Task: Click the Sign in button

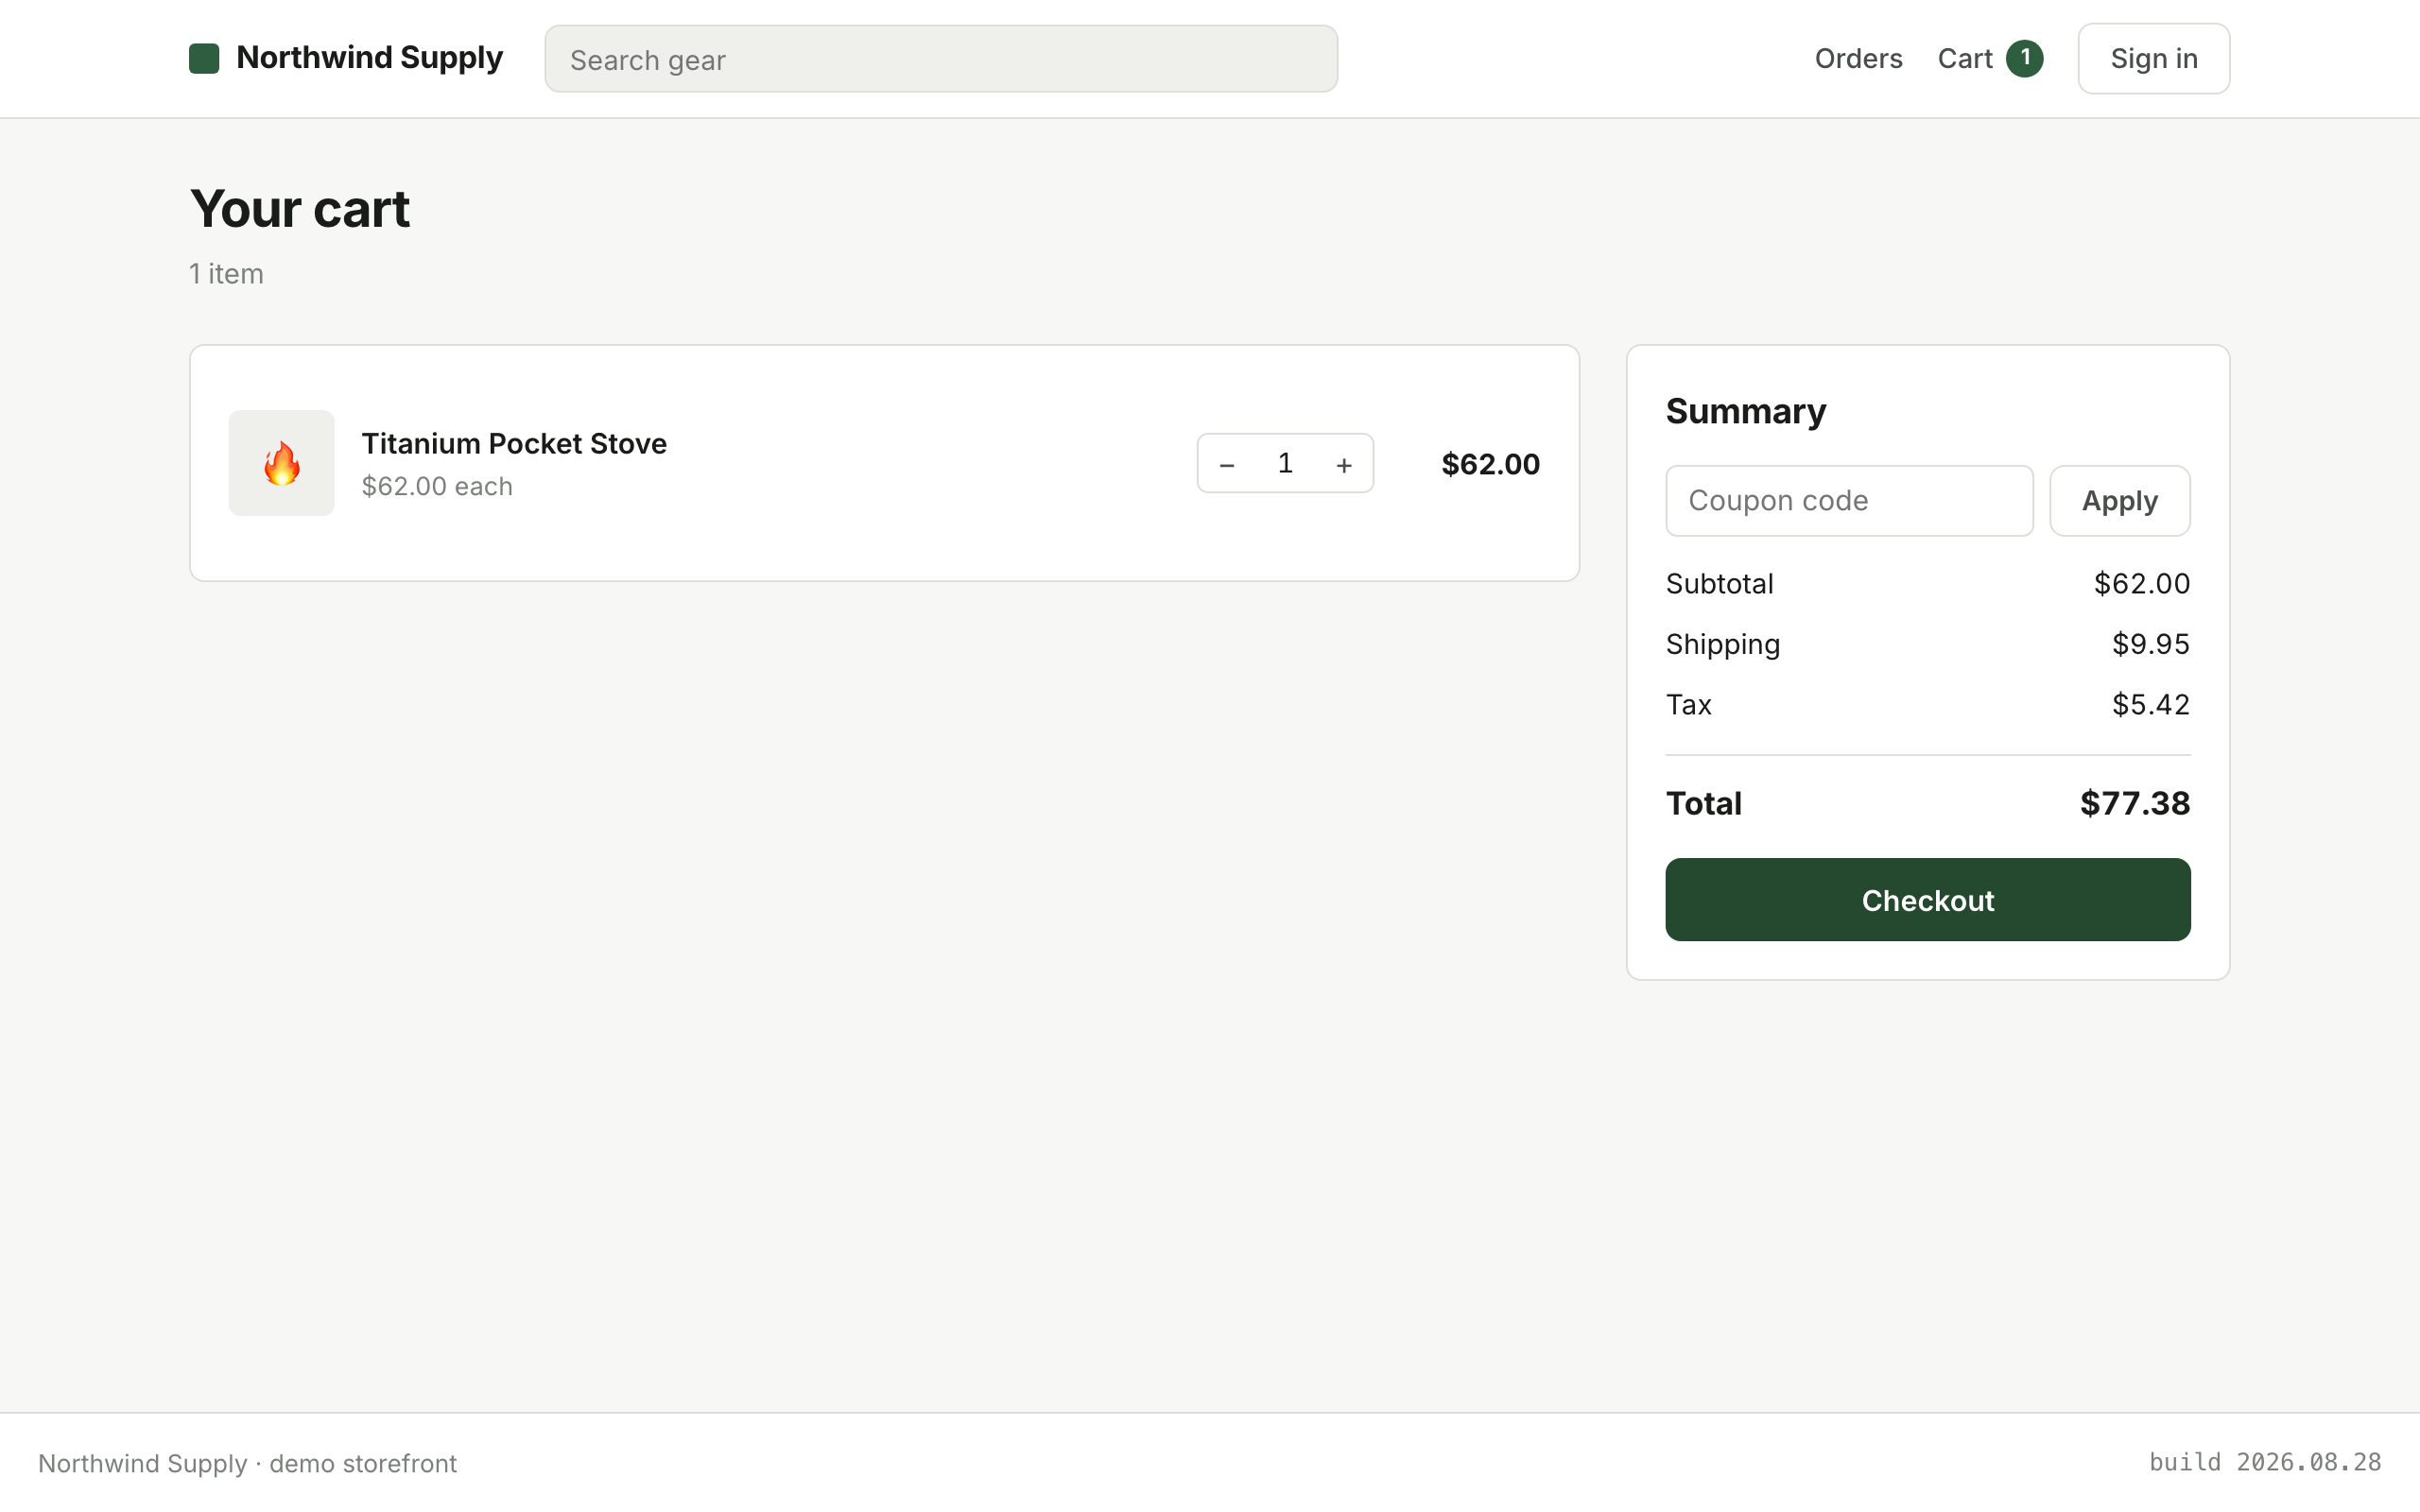Action: point(2153,59)
